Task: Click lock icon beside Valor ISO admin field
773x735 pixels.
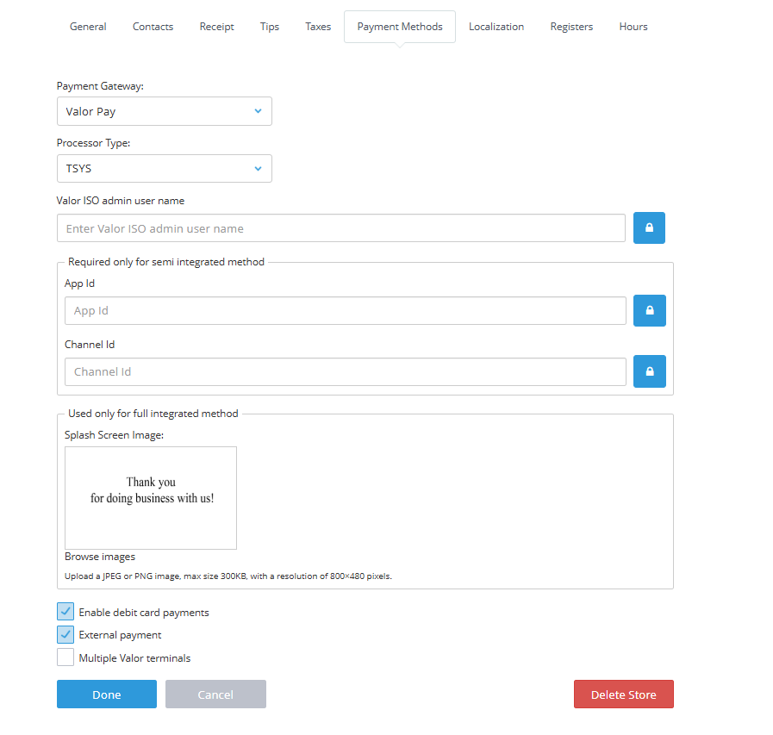Action: (649, 228)
